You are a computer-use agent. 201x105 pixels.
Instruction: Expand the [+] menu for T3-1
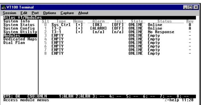tap(79, 32)
